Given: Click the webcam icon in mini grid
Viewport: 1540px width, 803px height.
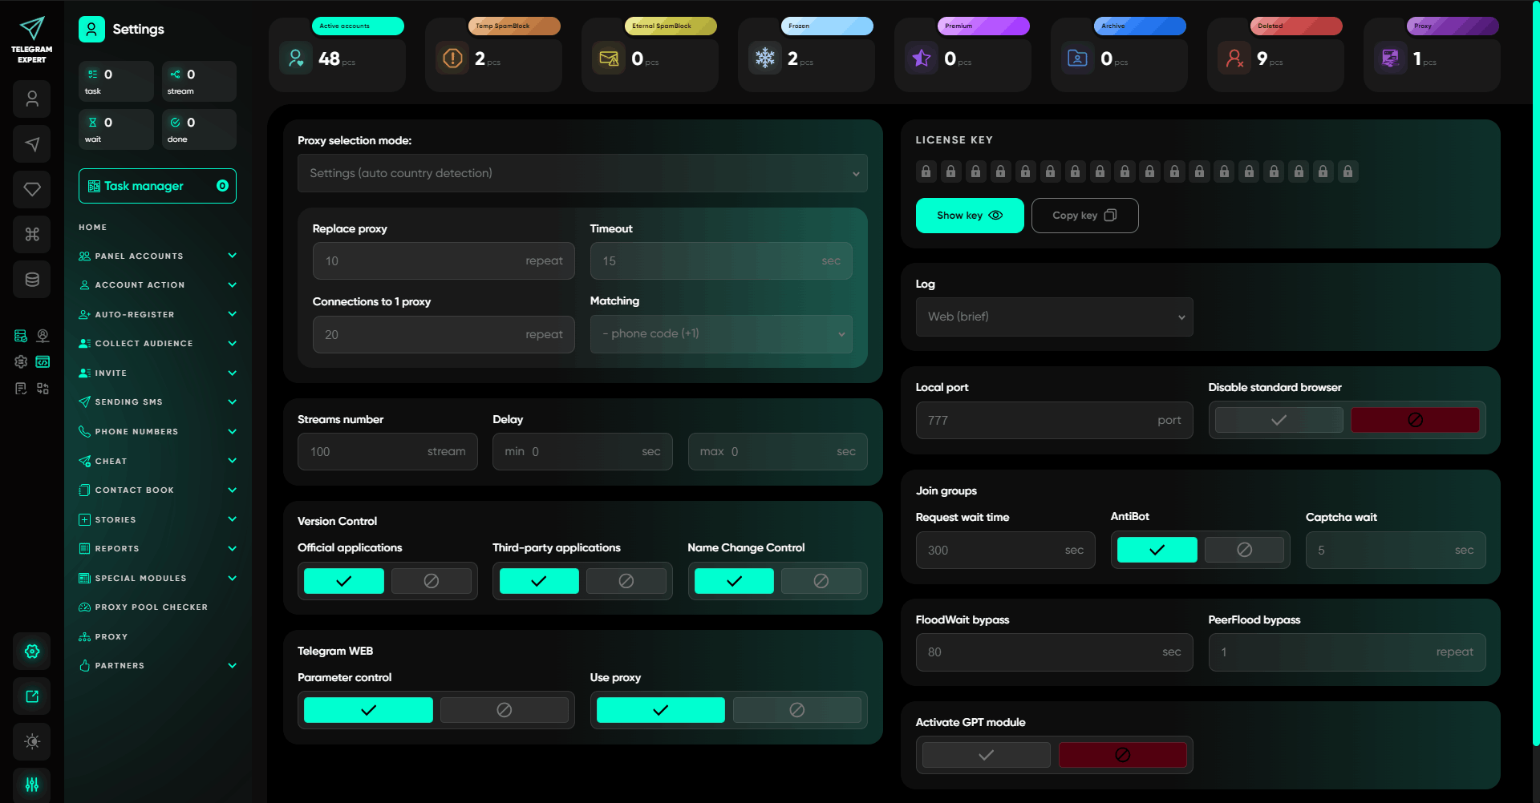Looking at the screenshot, I should (43, 336).
